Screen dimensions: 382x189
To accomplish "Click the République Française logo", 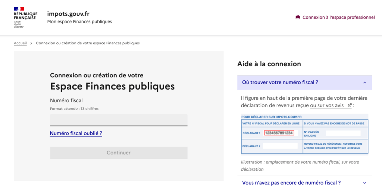I will pos(26,17).
